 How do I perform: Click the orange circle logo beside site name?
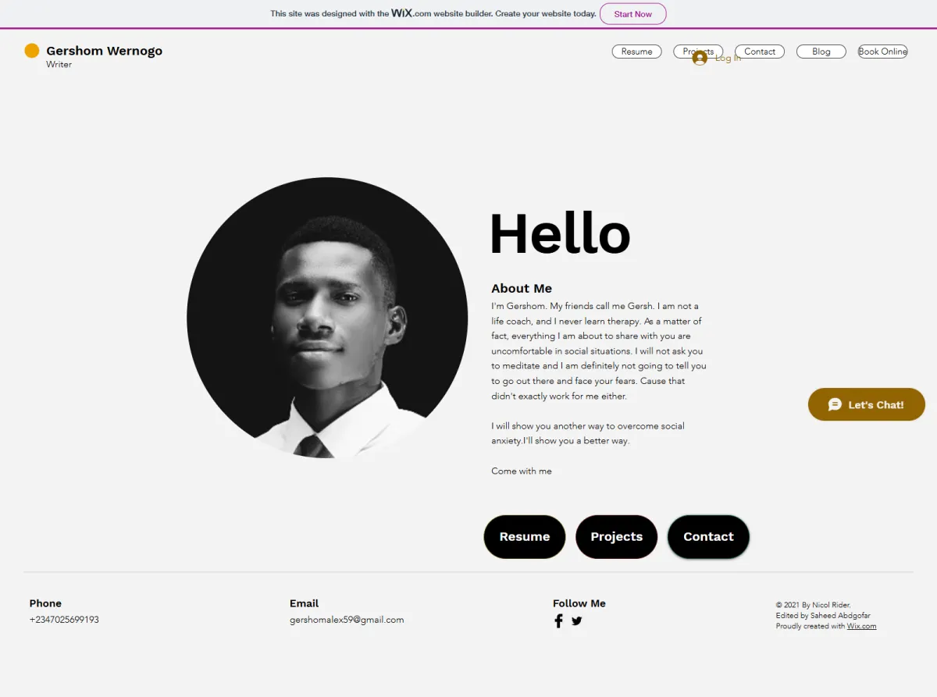coord(32,51)
